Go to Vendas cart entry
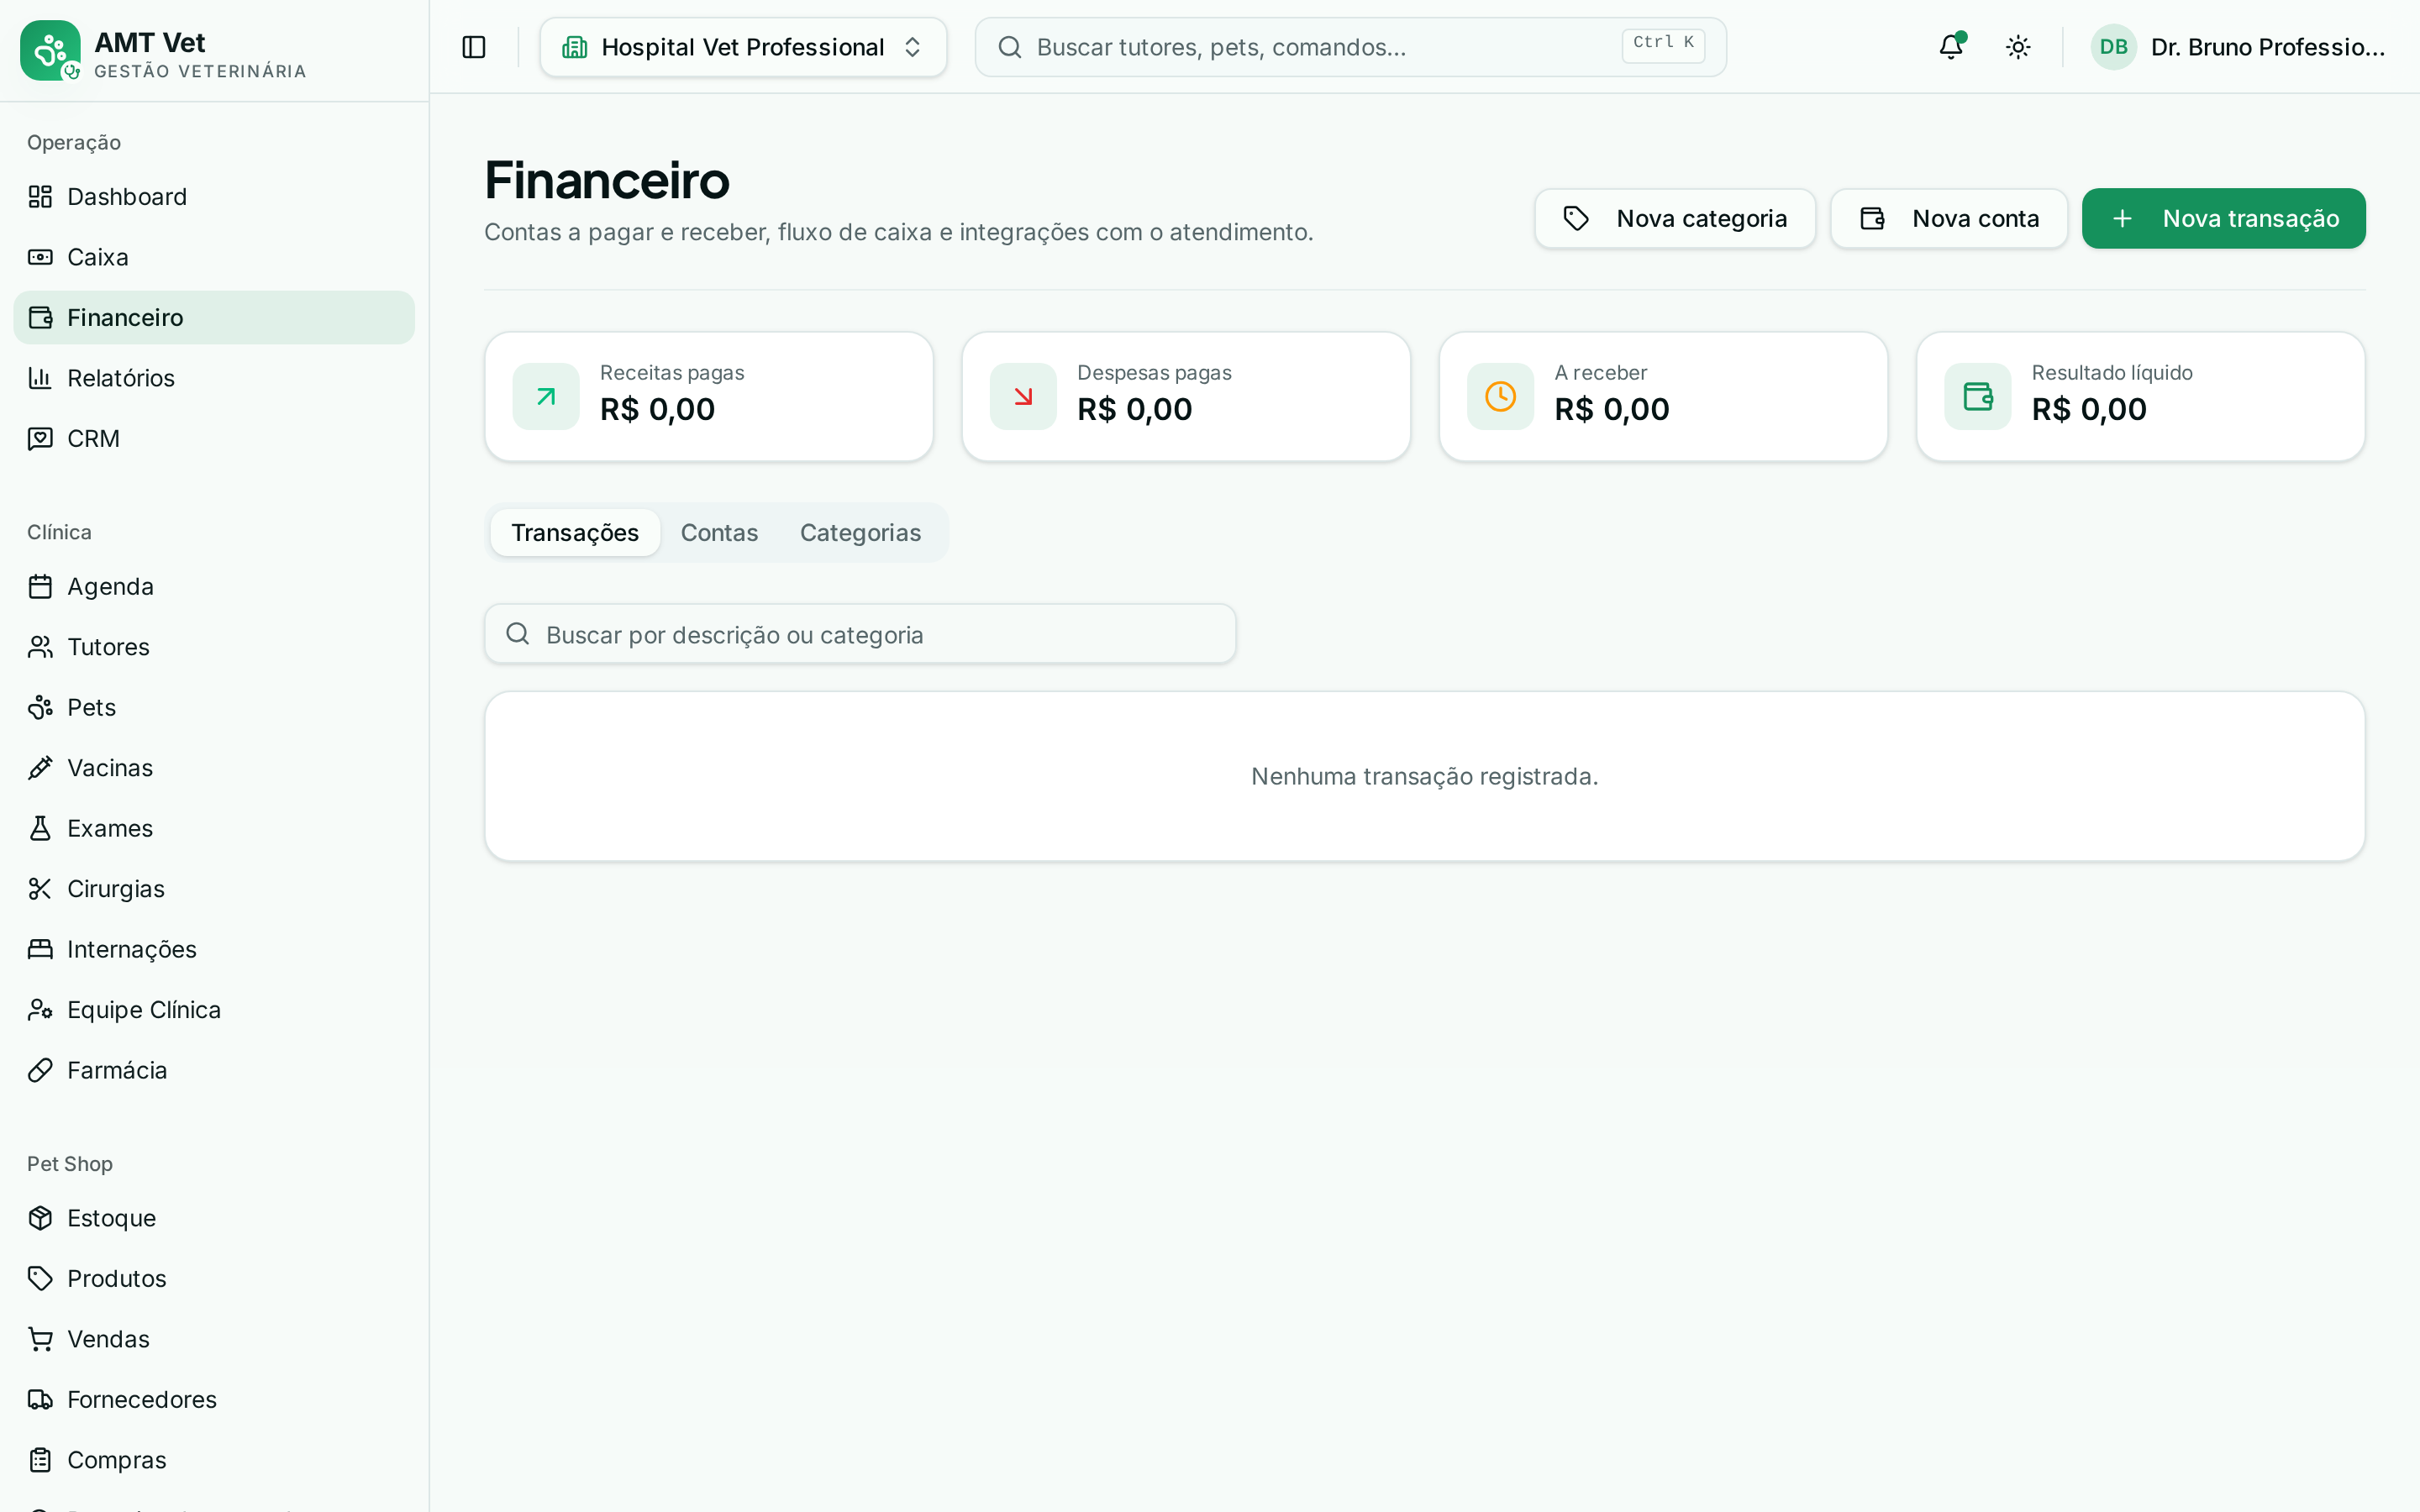The image size is (2420, 1512). point(214,1340)
